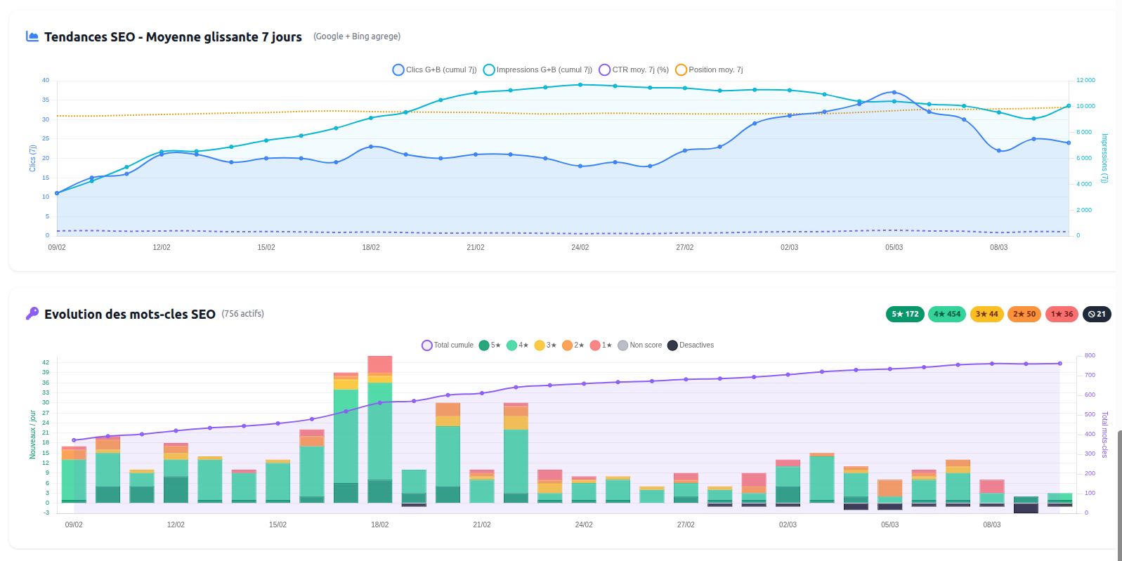This screenshot has height=561, width=1122.
Task: Click the 5★ 172 green badge
Action: (x=905, y=314)
